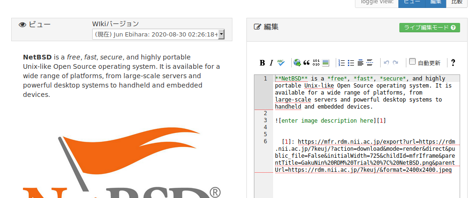Screen dimensions: 469x198
Task: Insert code sample using the 101010 icon
Action: (316, 63)
